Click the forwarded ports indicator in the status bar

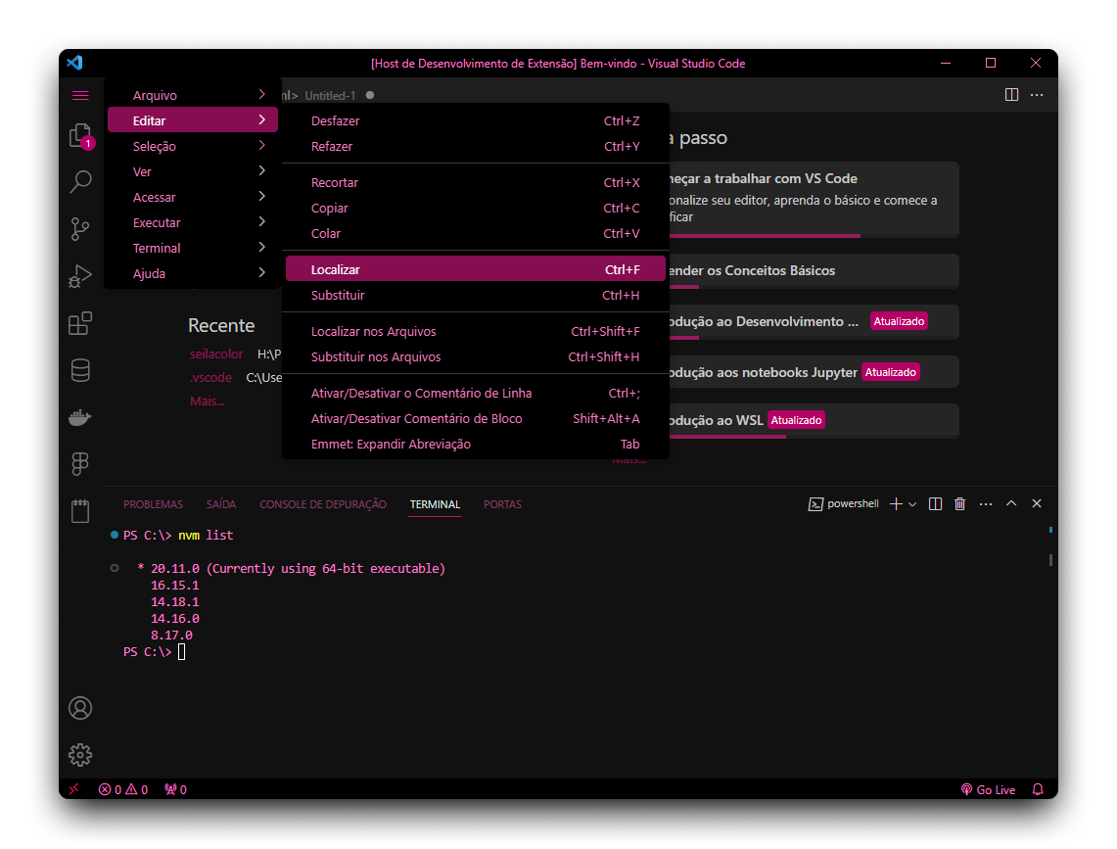[x=175, y=789]
